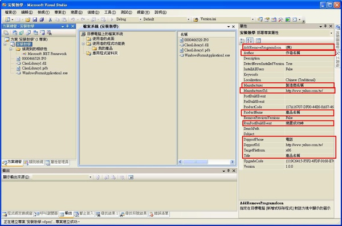
Task: Open Launch Conditions Editor icon in Solution Explorer
Action: point(49,33)
